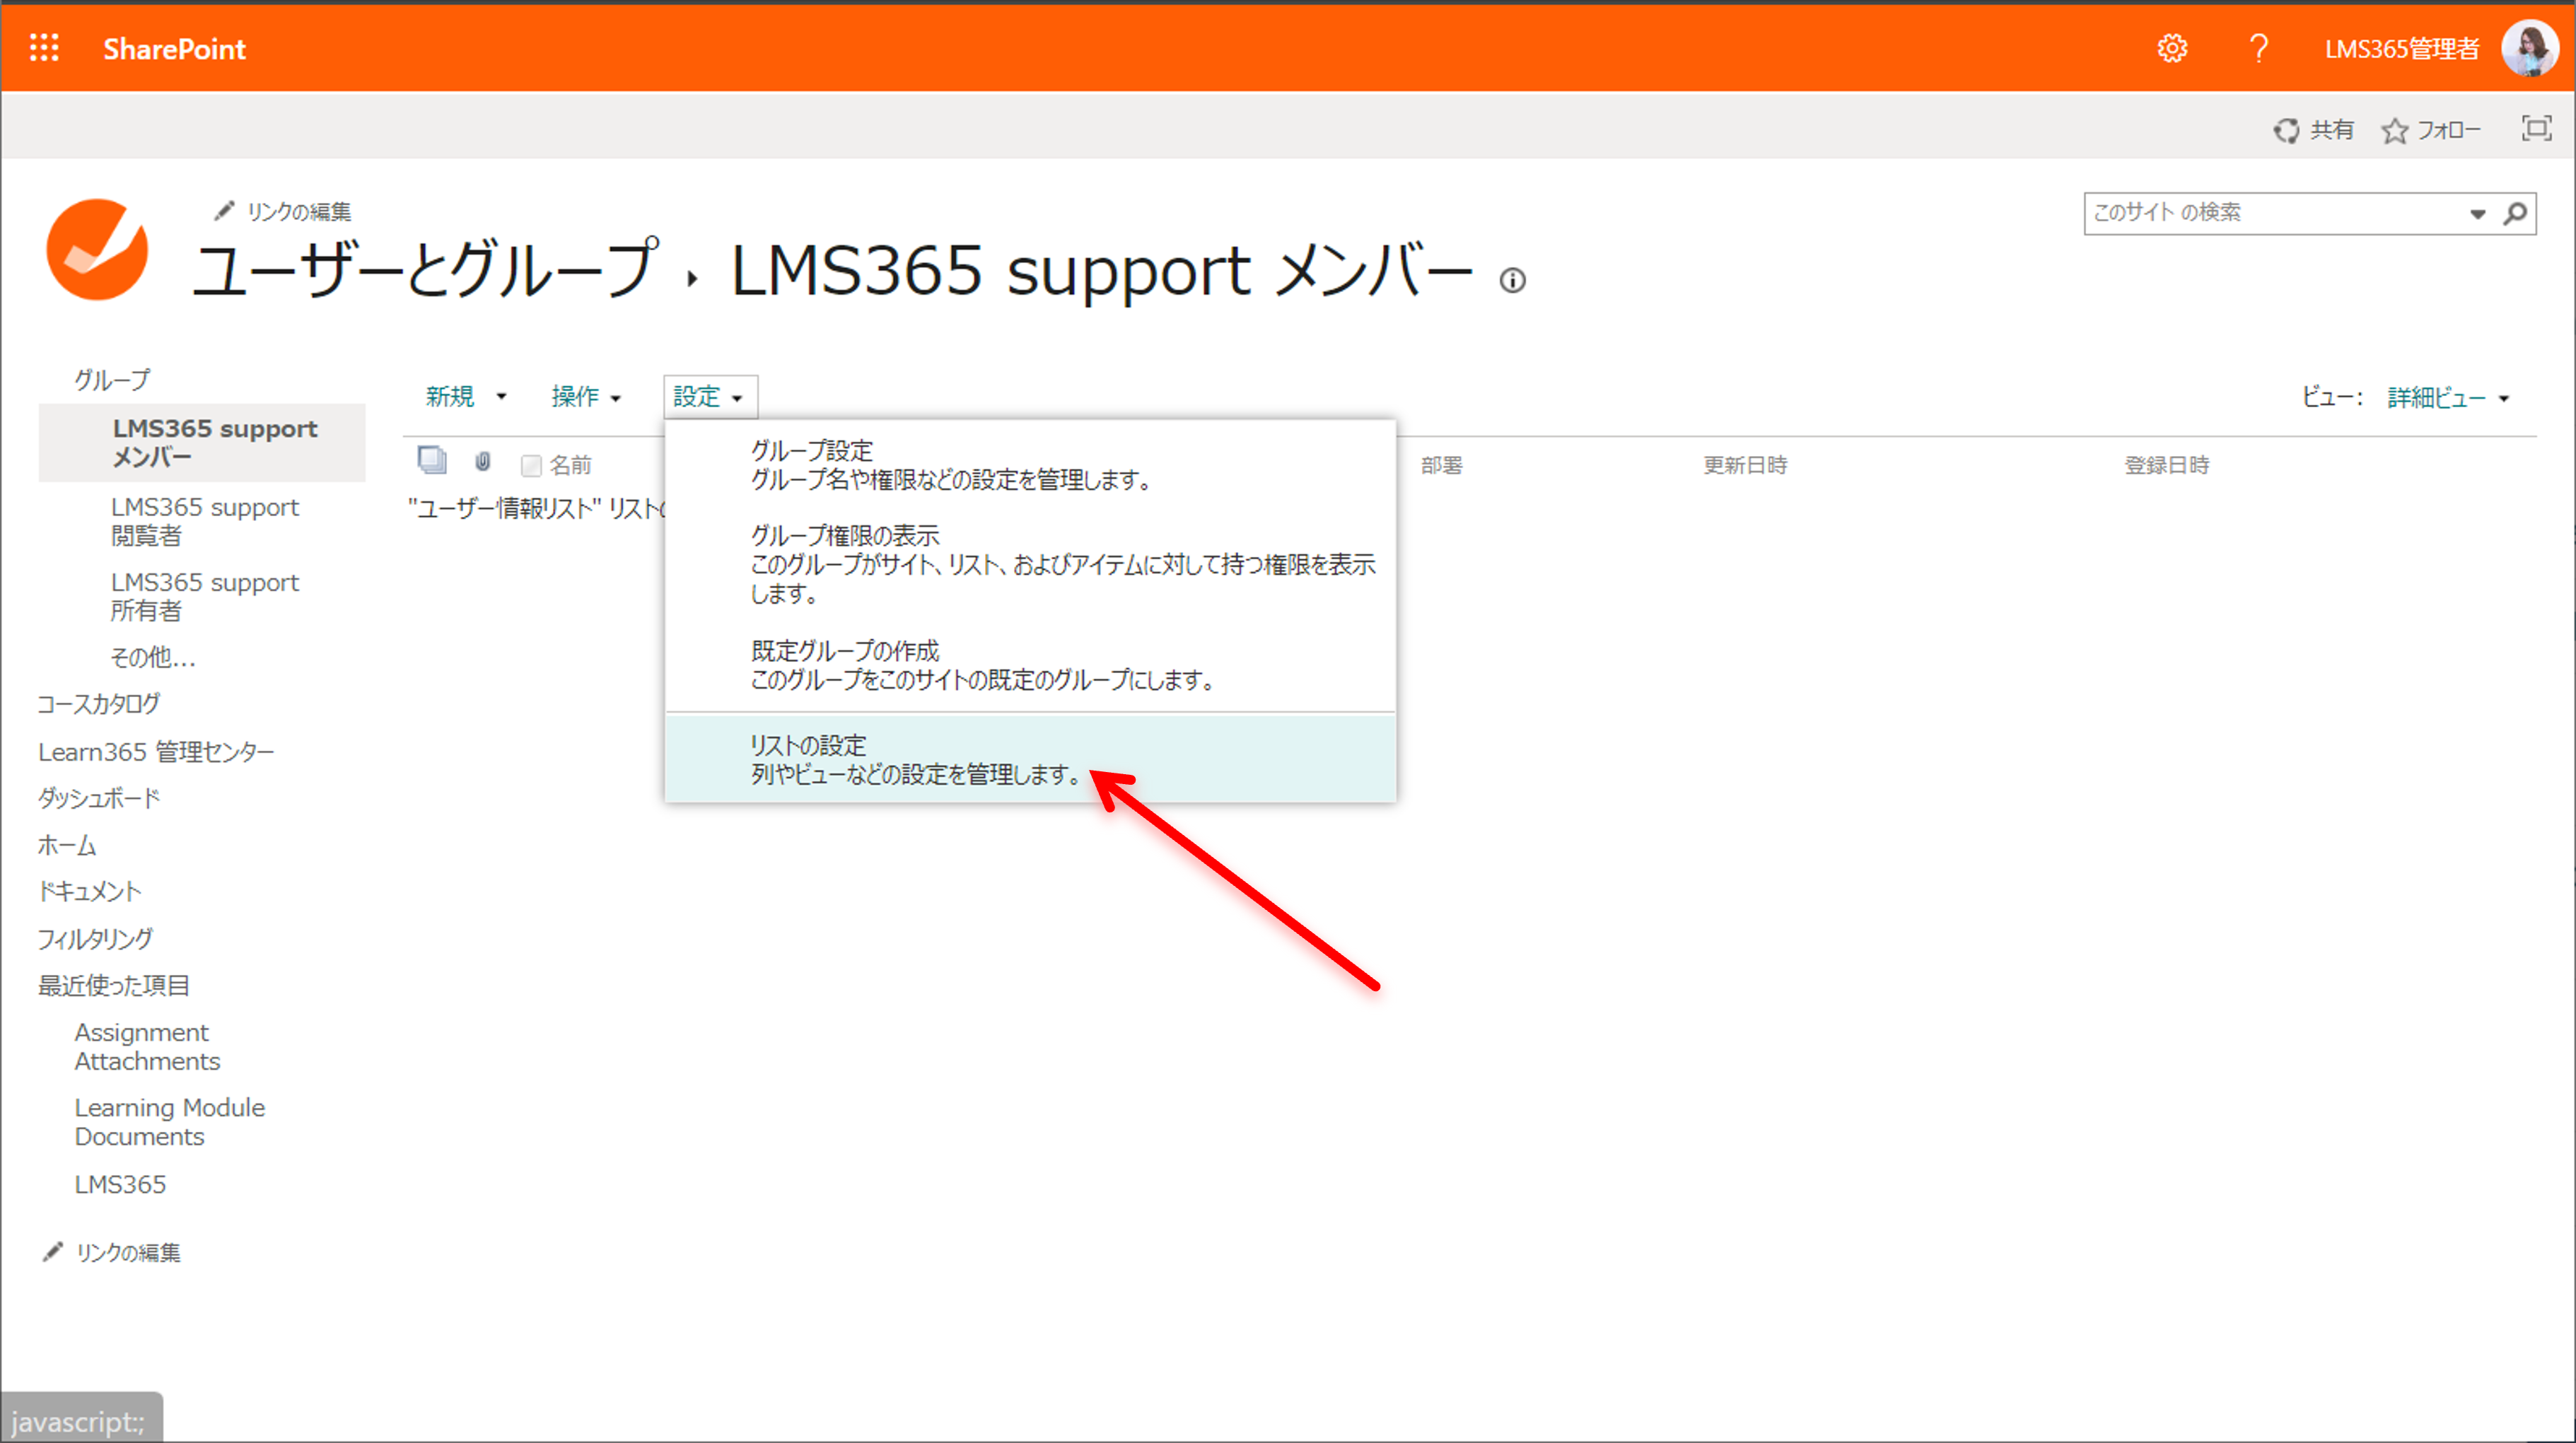Sort by the 登録日時 column header

2167,465
